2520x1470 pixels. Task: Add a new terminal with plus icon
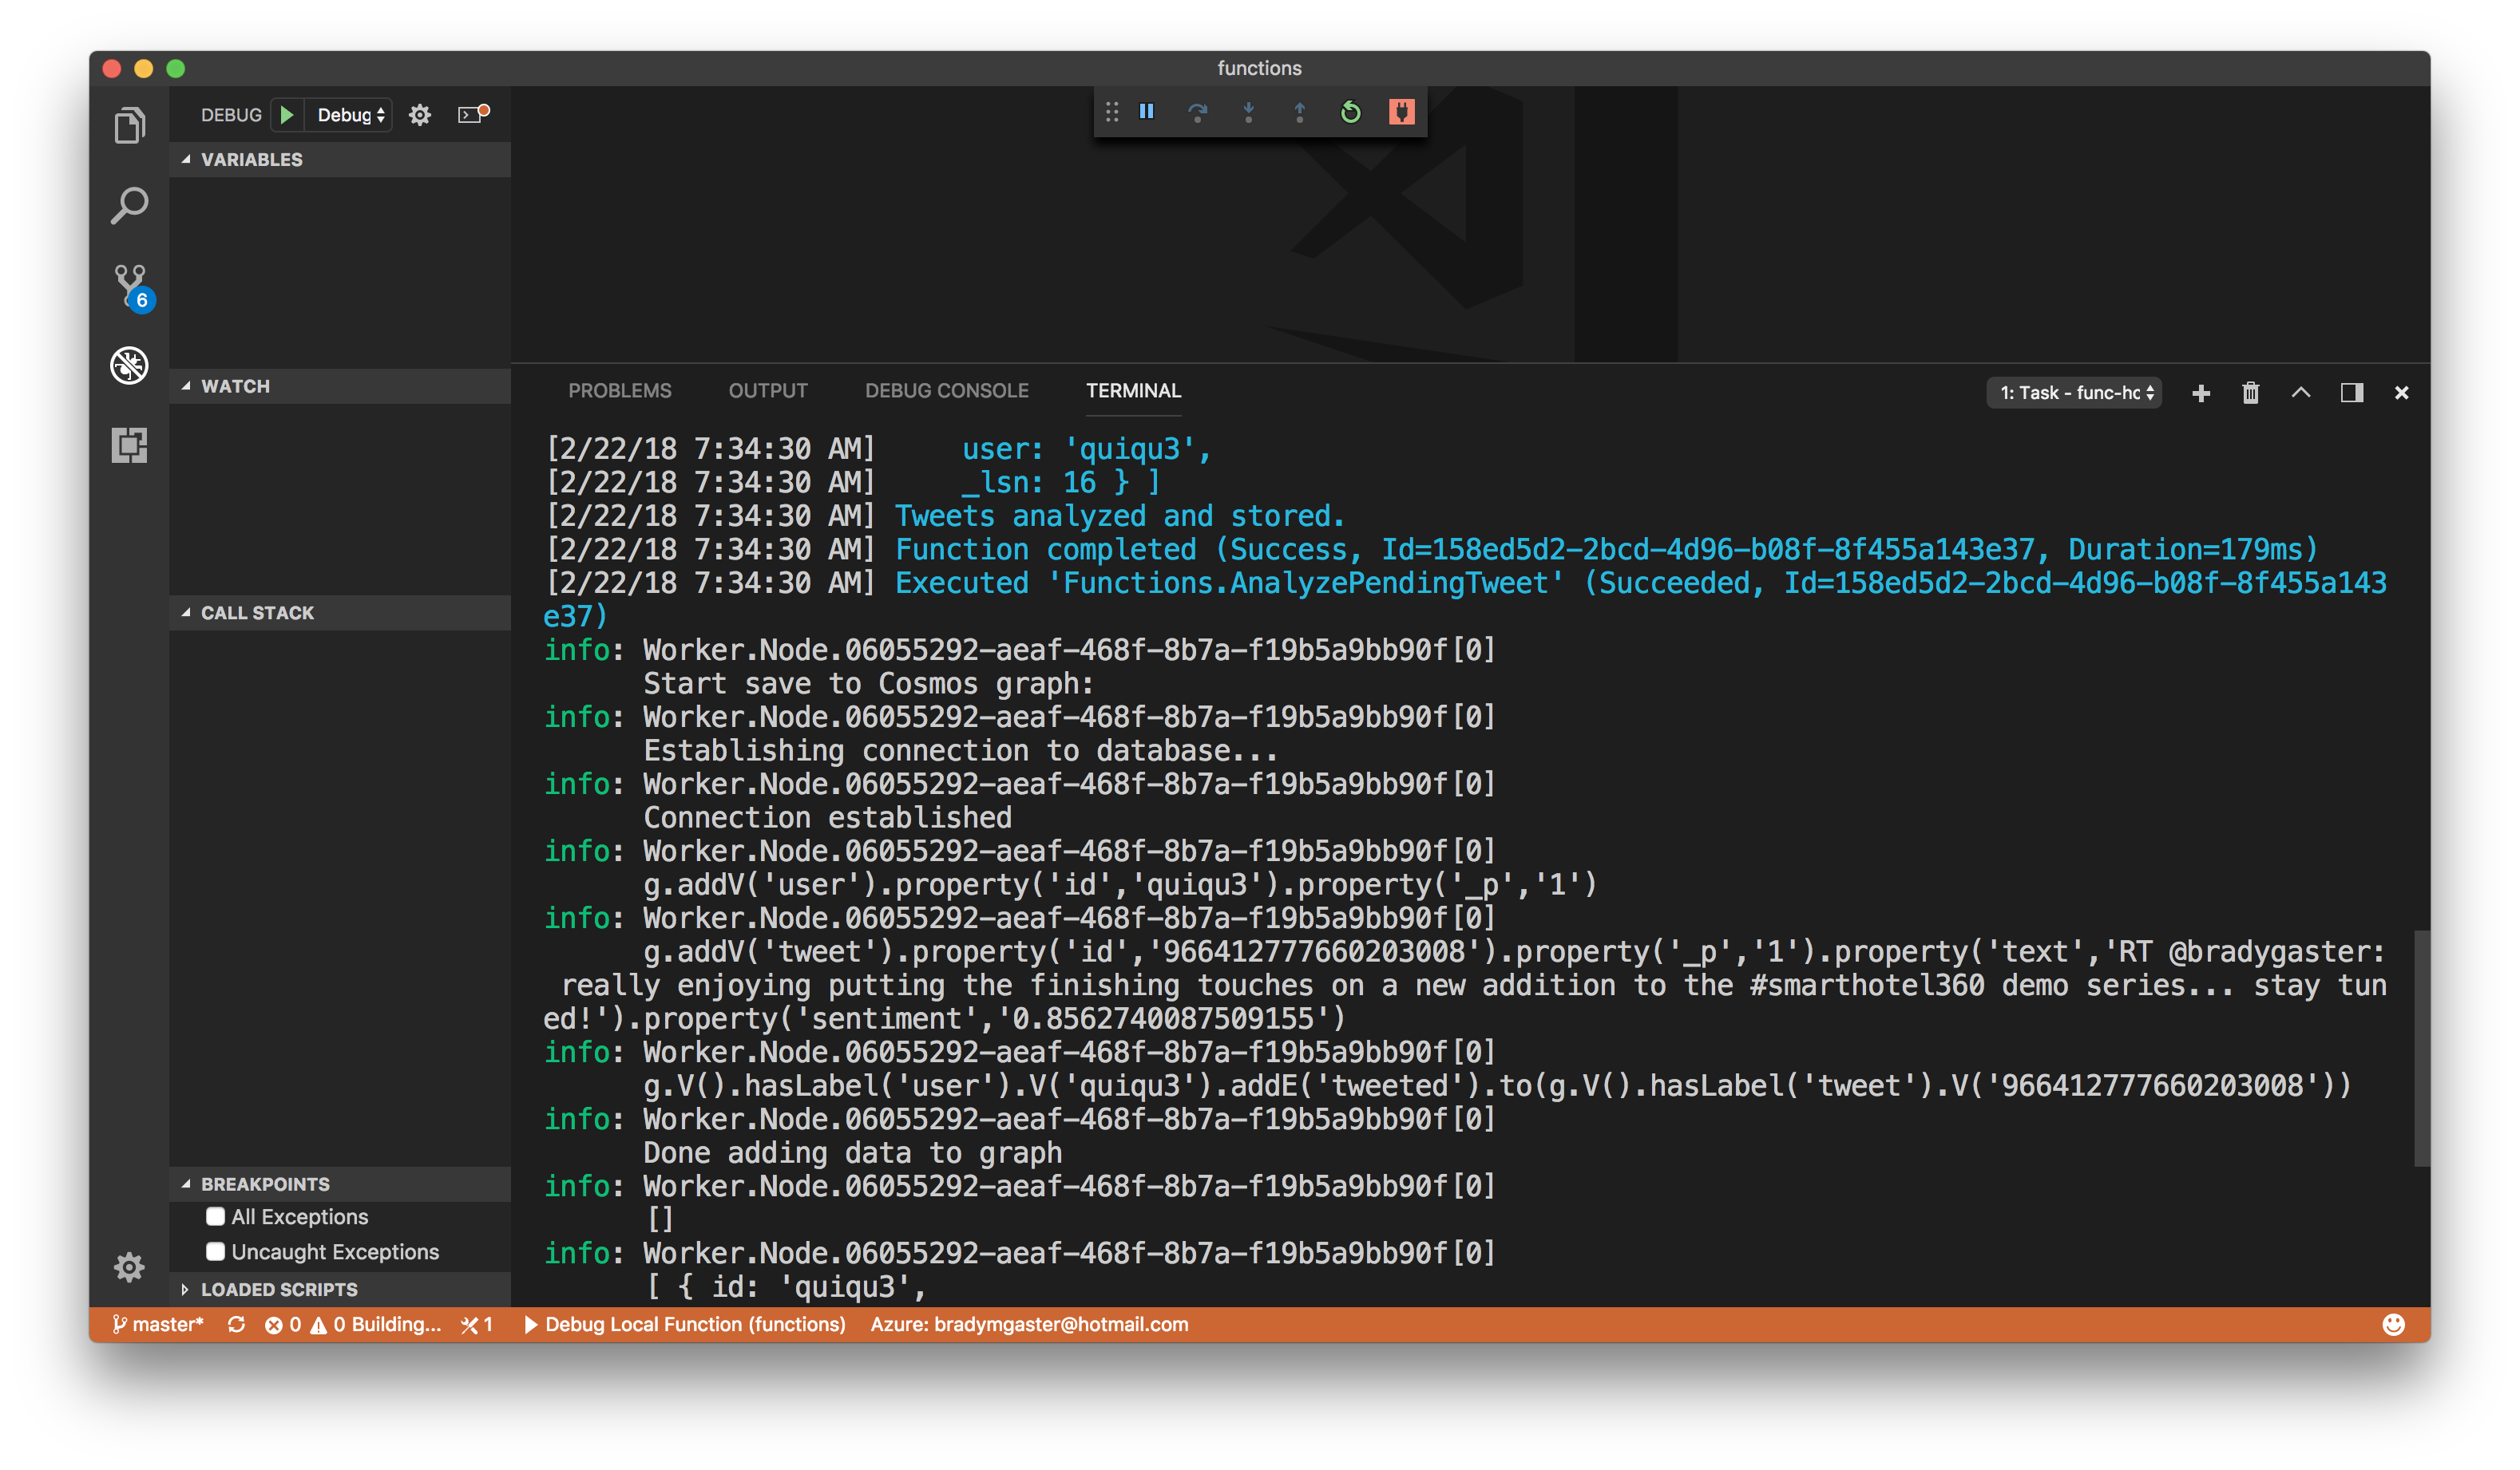(x=2200, y=393)
